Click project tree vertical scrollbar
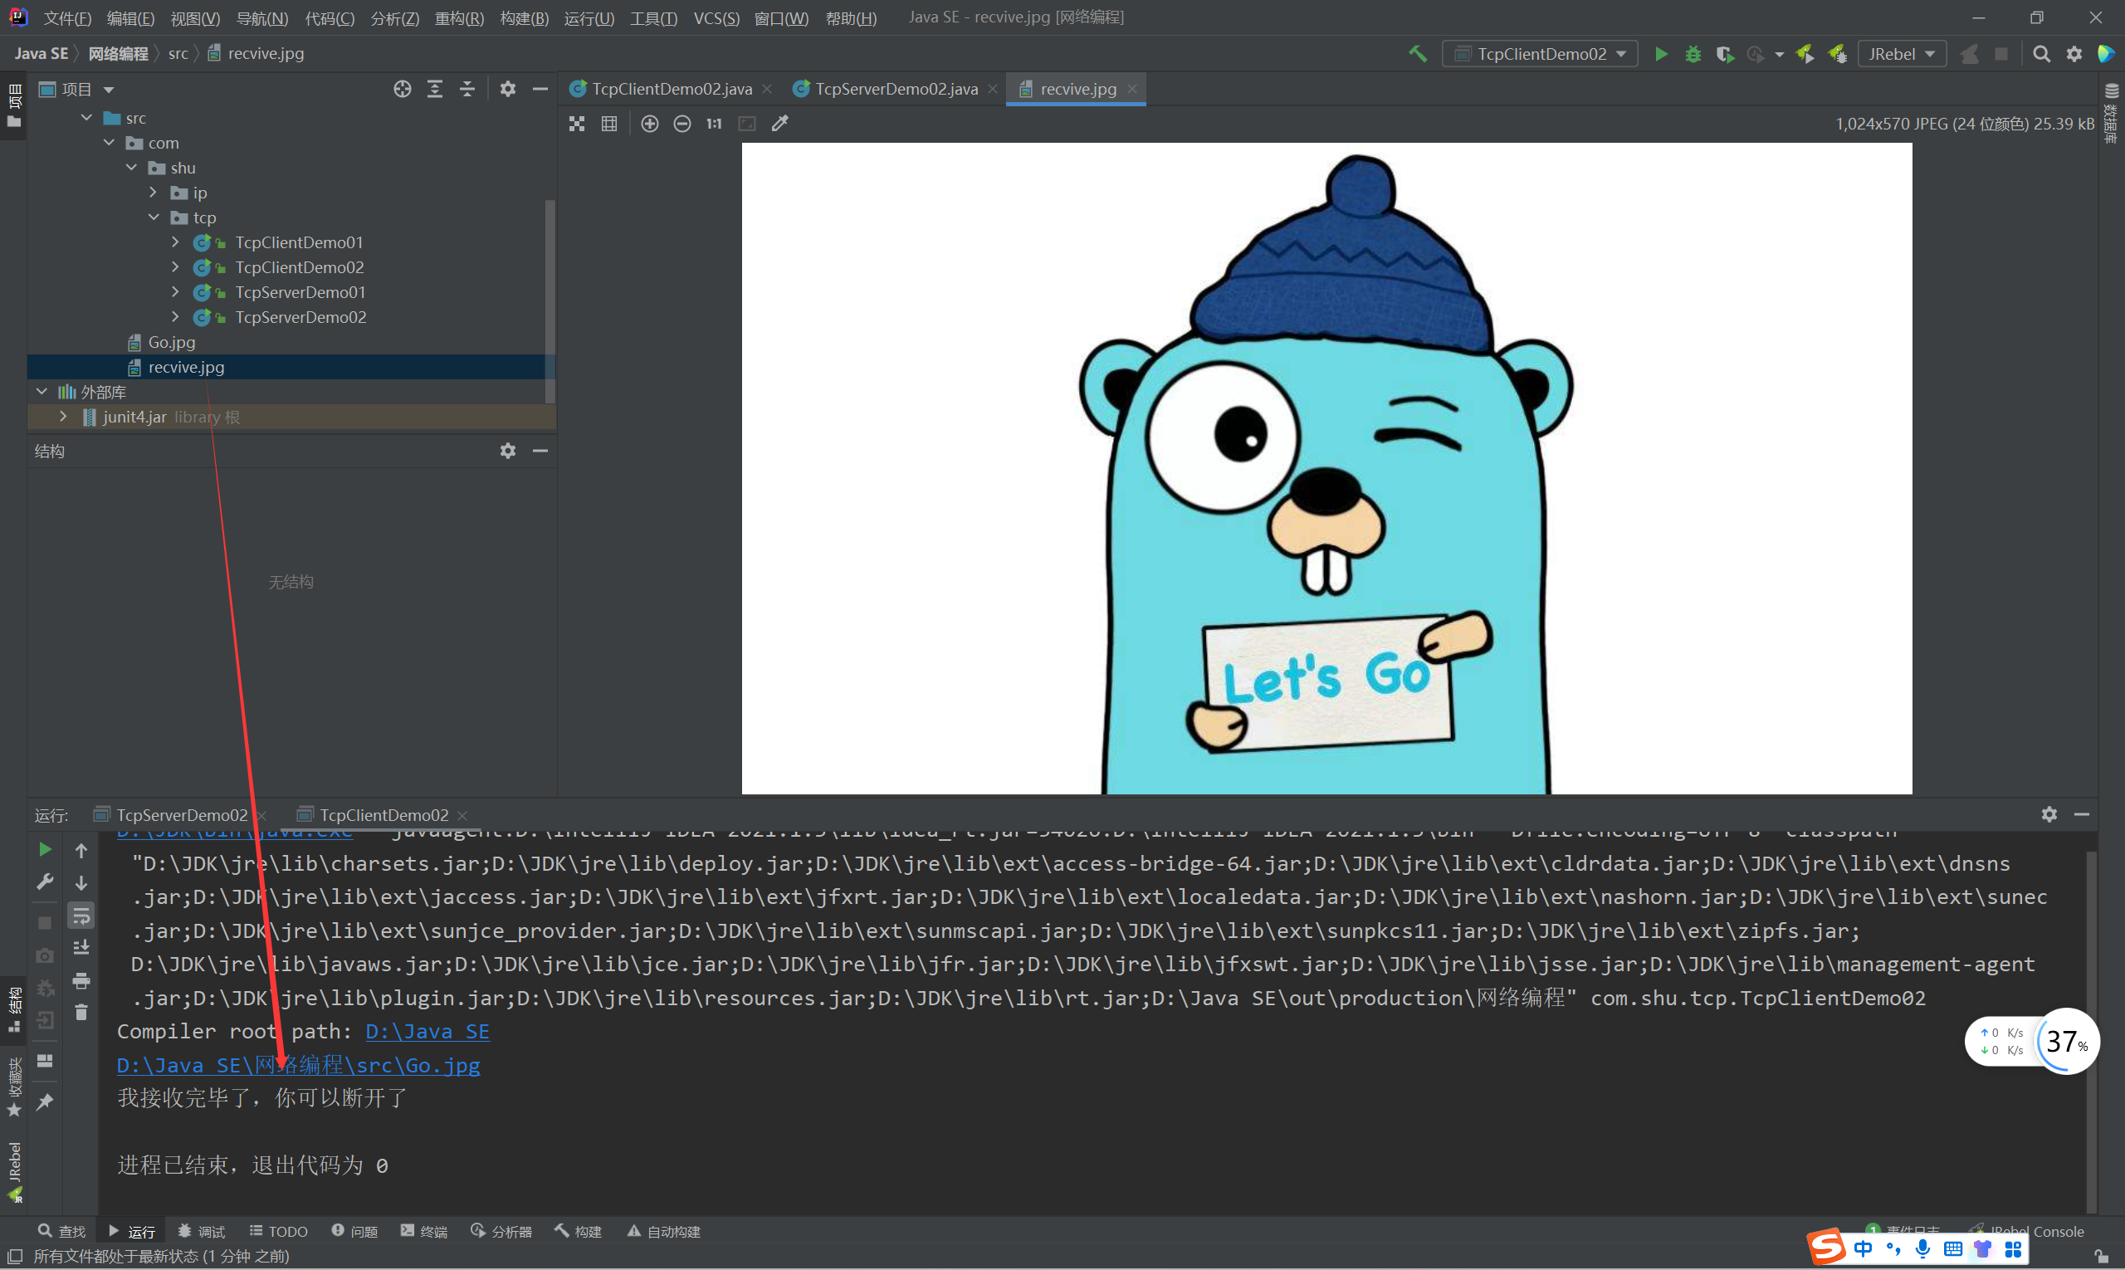The image size is (2125, 1270). (550, 301)
